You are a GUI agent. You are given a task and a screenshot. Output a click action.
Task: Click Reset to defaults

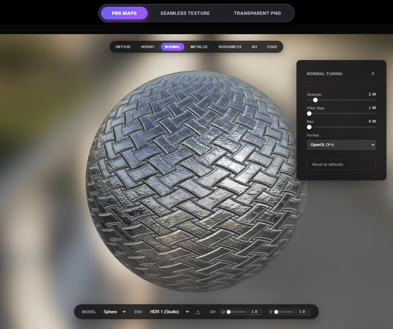341,164
